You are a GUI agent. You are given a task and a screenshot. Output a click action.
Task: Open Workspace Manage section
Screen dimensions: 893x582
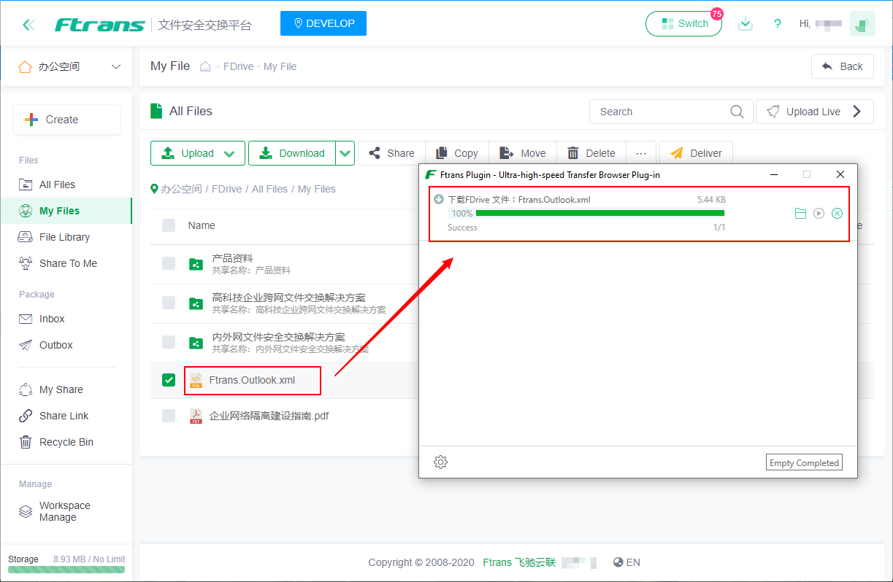pyautogui.click(x=66, y=511)
